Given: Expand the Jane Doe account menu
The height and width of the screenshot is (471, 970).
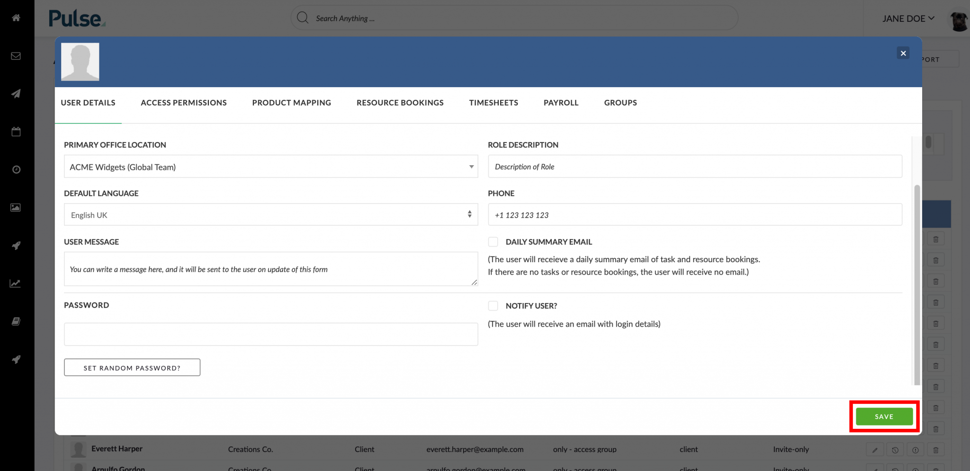Looking at the screenshot, I should pos(908,18).
